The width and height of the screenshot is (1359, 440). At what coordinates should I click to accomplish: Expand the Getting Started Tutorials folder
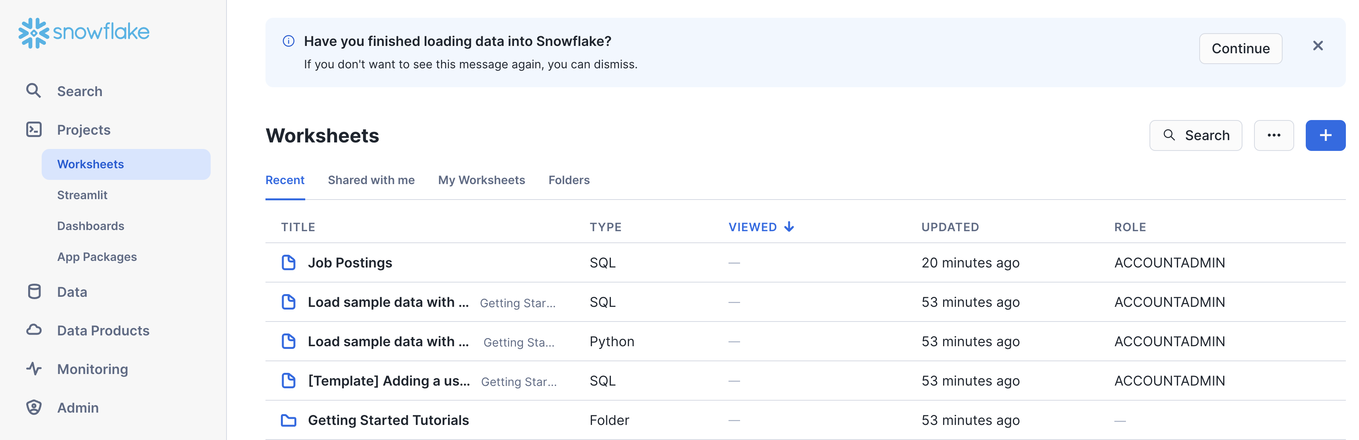tap(388, 420)
